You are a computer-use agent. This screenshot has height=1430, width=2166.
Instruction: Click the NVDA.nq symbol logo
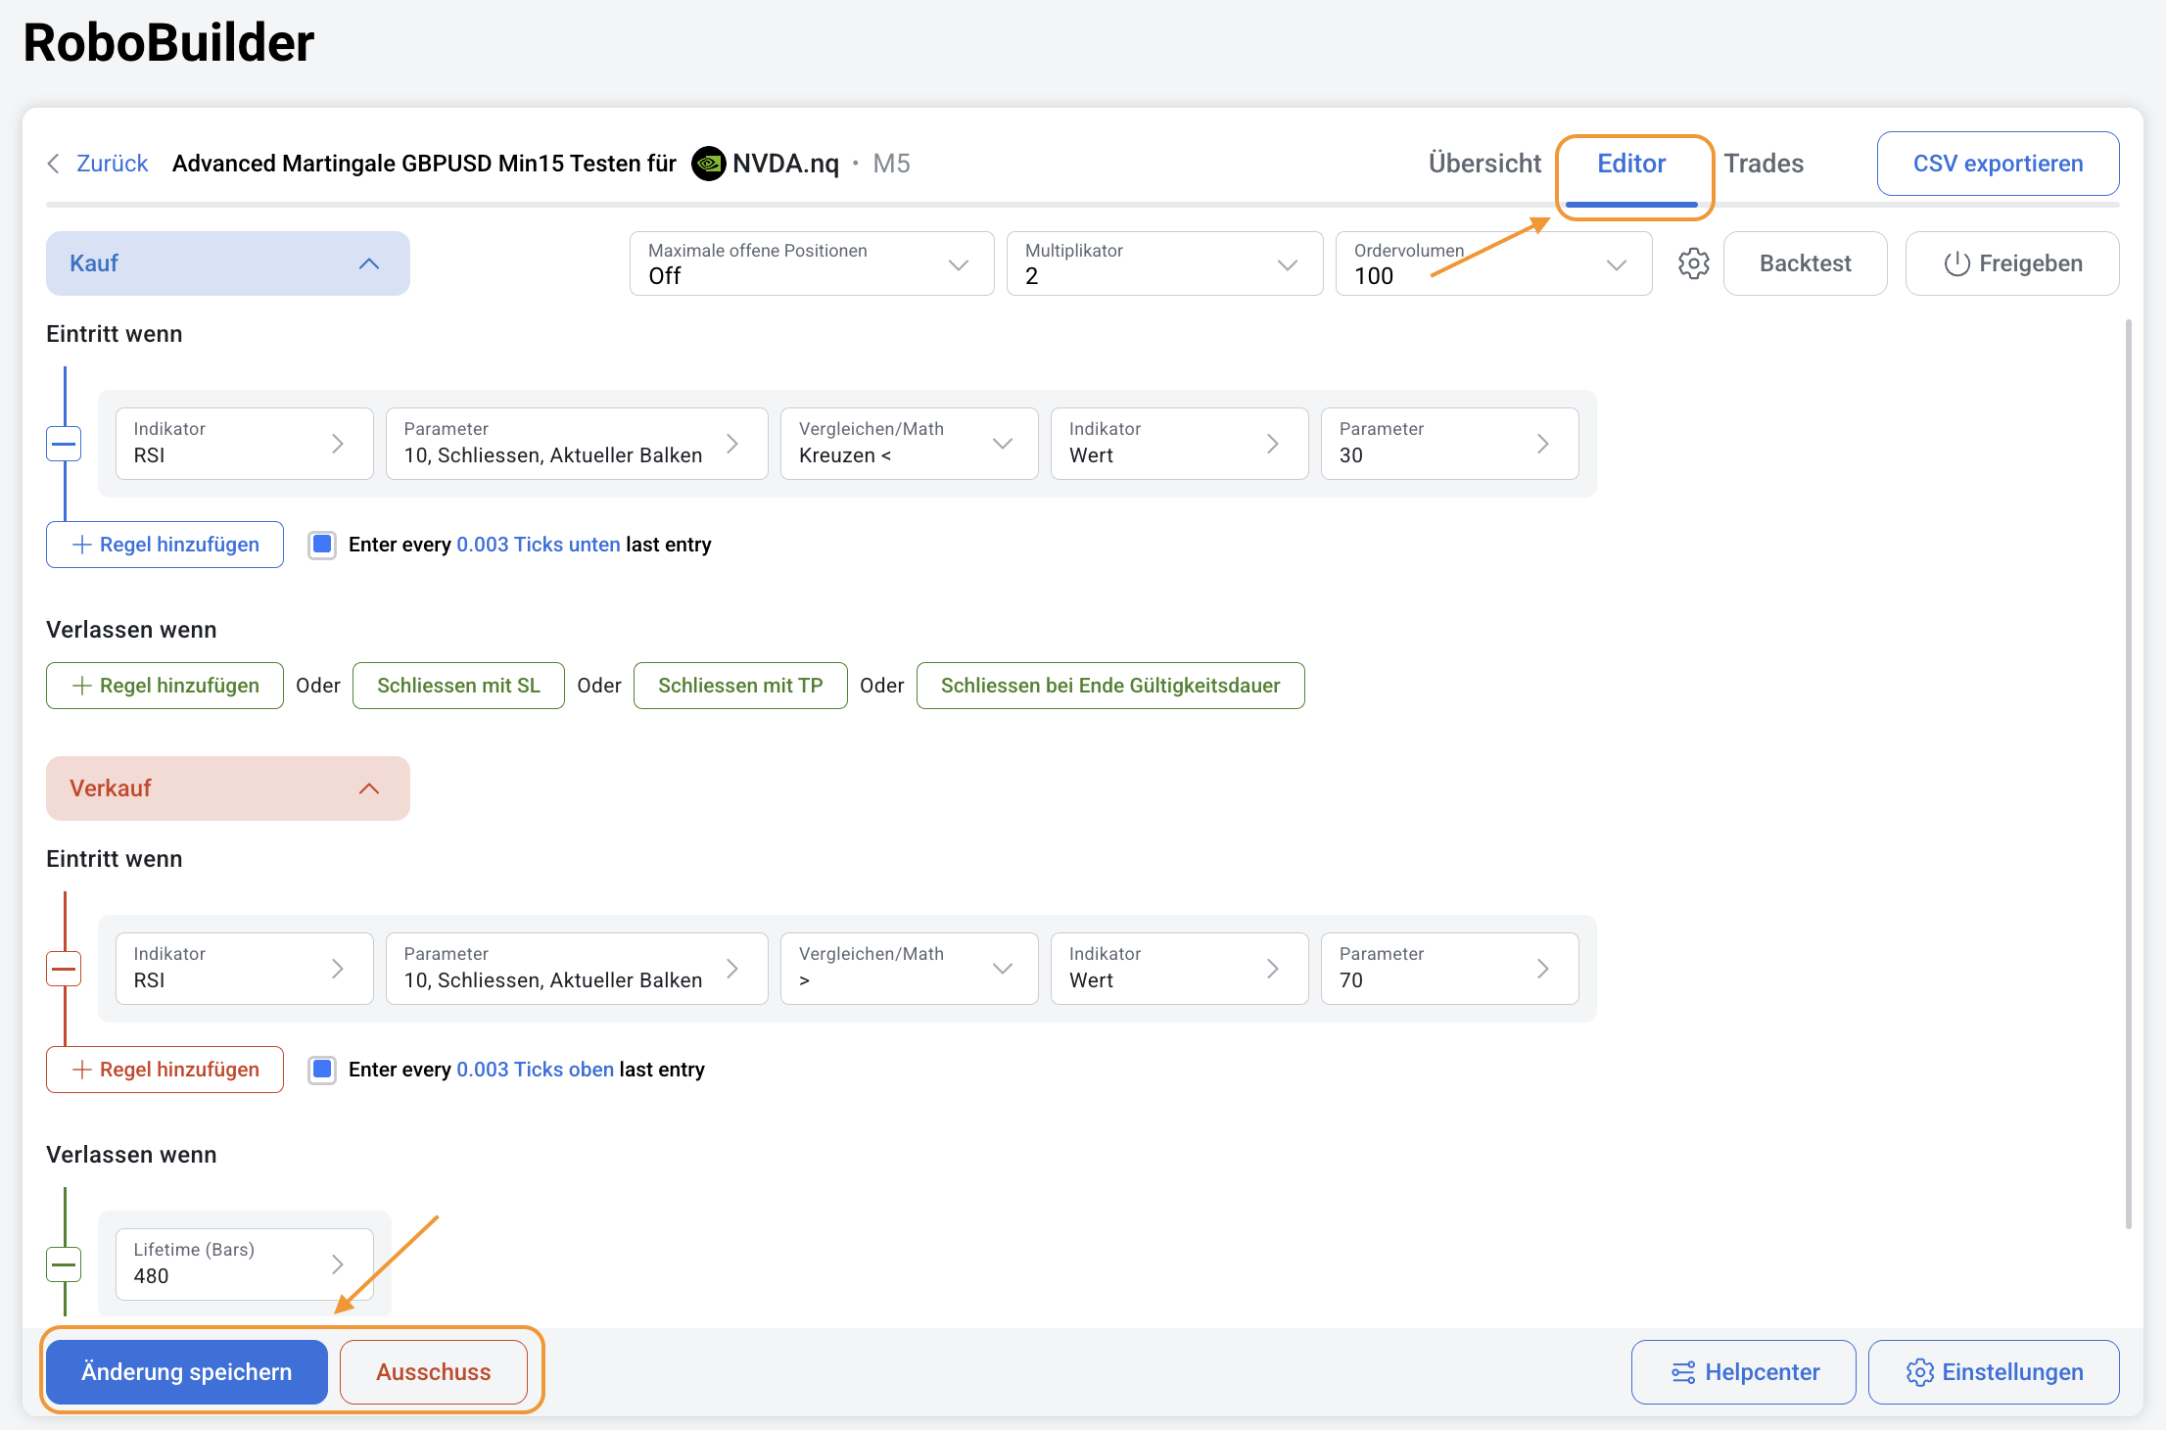coord(708,164)
